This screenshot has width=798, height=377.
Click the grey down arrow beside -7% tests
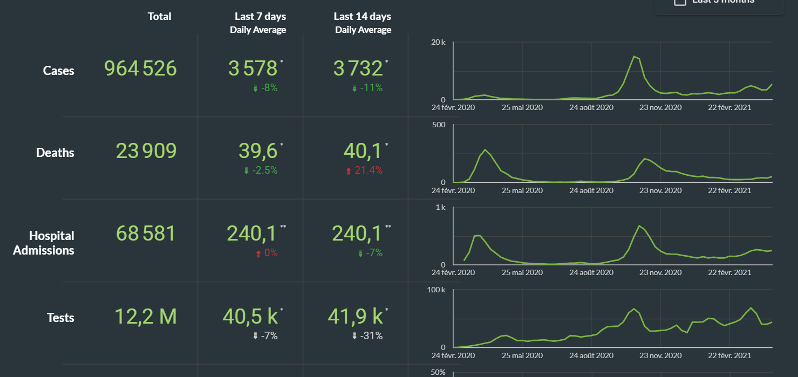click(255, 336)
